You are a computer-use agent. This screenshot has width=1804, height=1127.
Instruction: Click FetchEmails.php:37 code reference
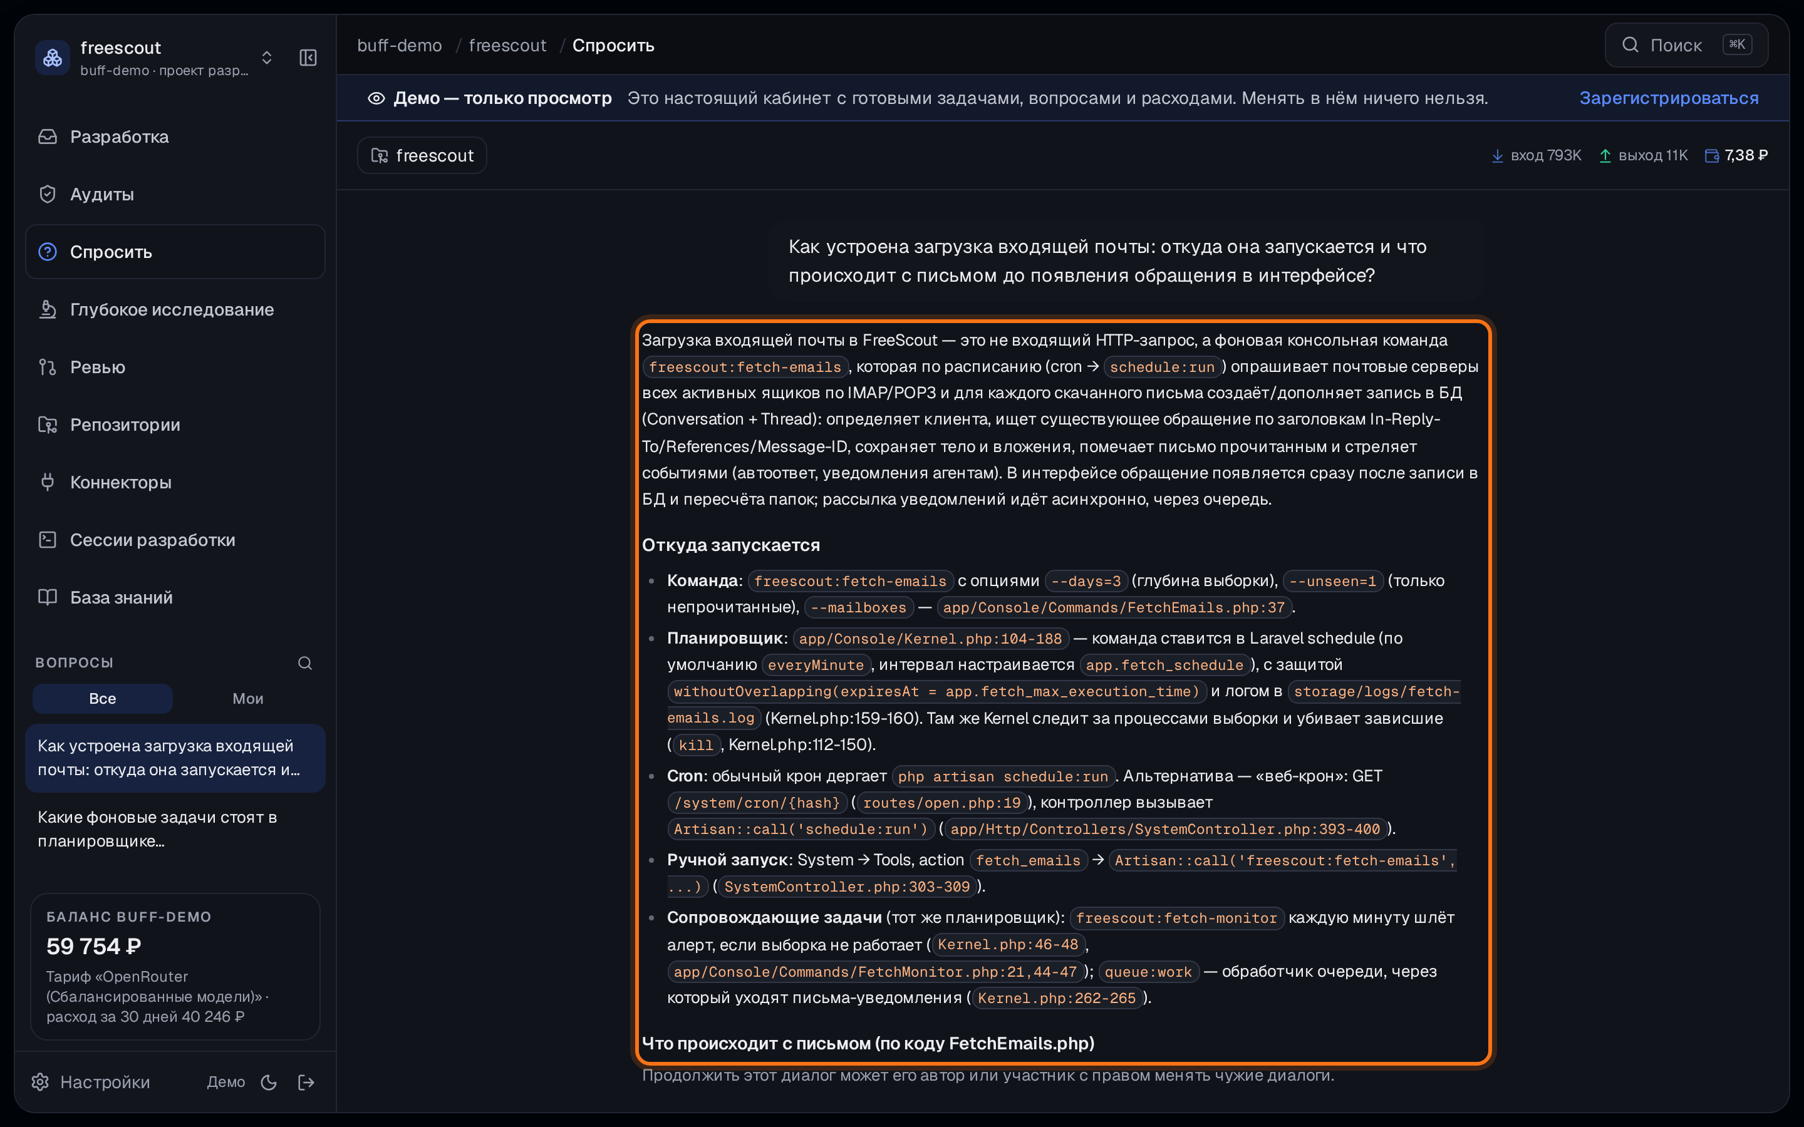click(1114, 607)
